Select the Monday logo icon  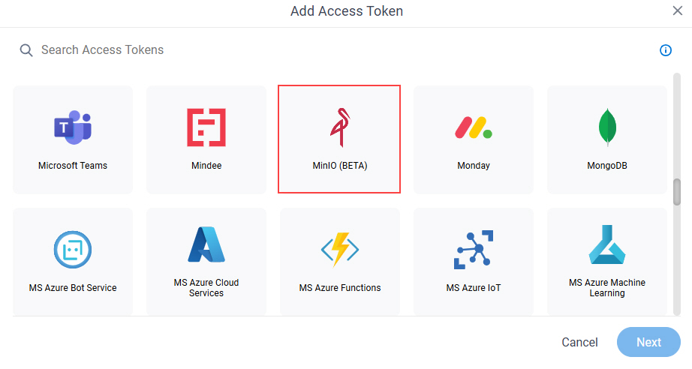point(474,127)
